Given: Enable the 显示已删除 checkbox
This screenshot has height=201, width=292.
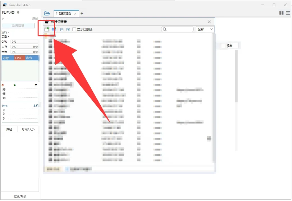Looking at the screenshot, I should pos(74,29).
